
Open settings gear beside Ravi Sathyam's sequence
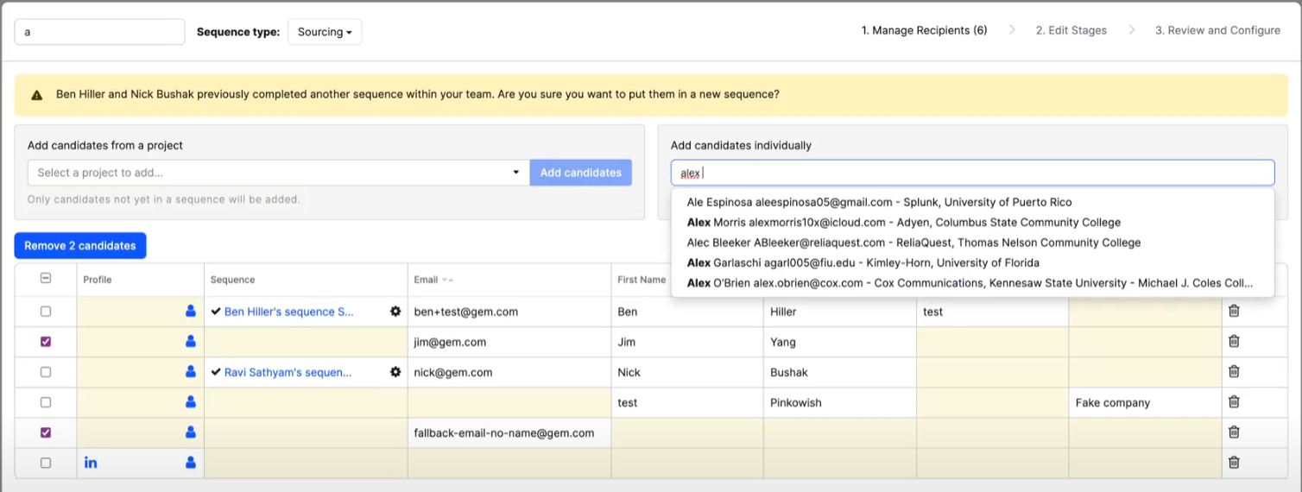[x=395, y=373]
